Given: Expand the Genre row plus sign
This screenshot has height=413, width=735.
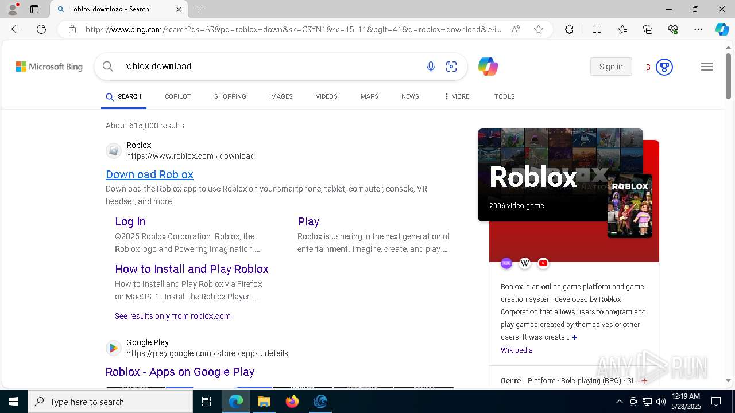Looking at the screenshot, I should [644, 381].
